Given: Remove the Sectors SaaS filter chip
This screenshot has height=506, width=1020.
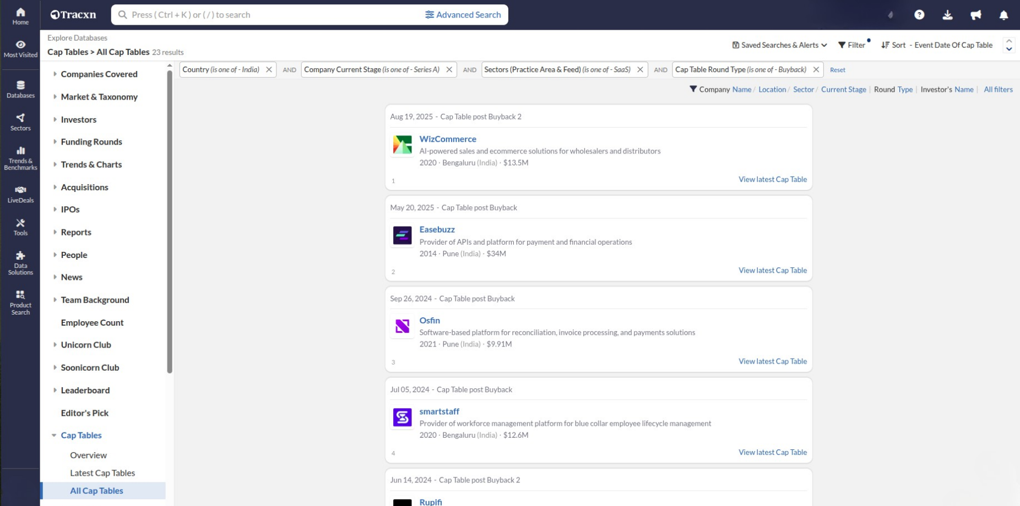Looking at the screenshot, I should (640, 70).
